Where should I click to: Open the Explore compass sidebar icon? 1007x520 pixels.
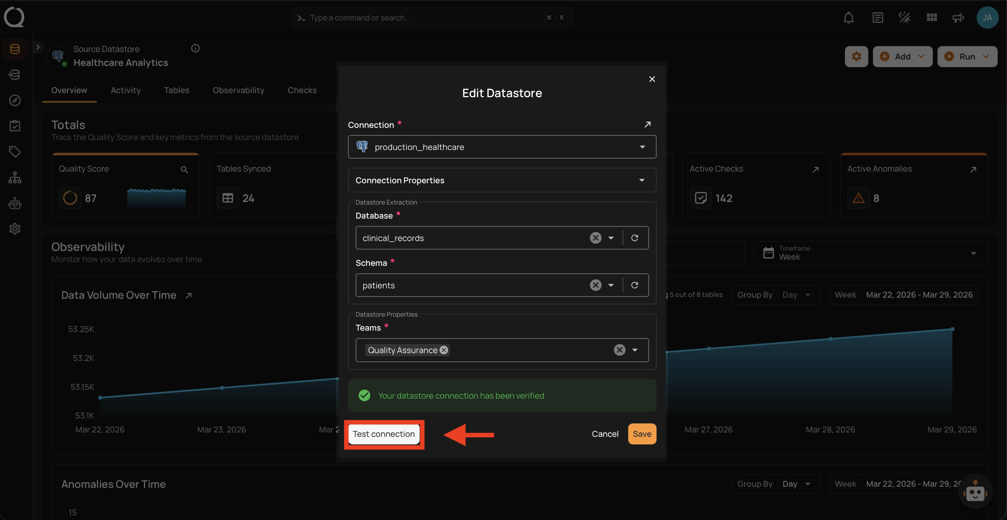pos(15,100)
